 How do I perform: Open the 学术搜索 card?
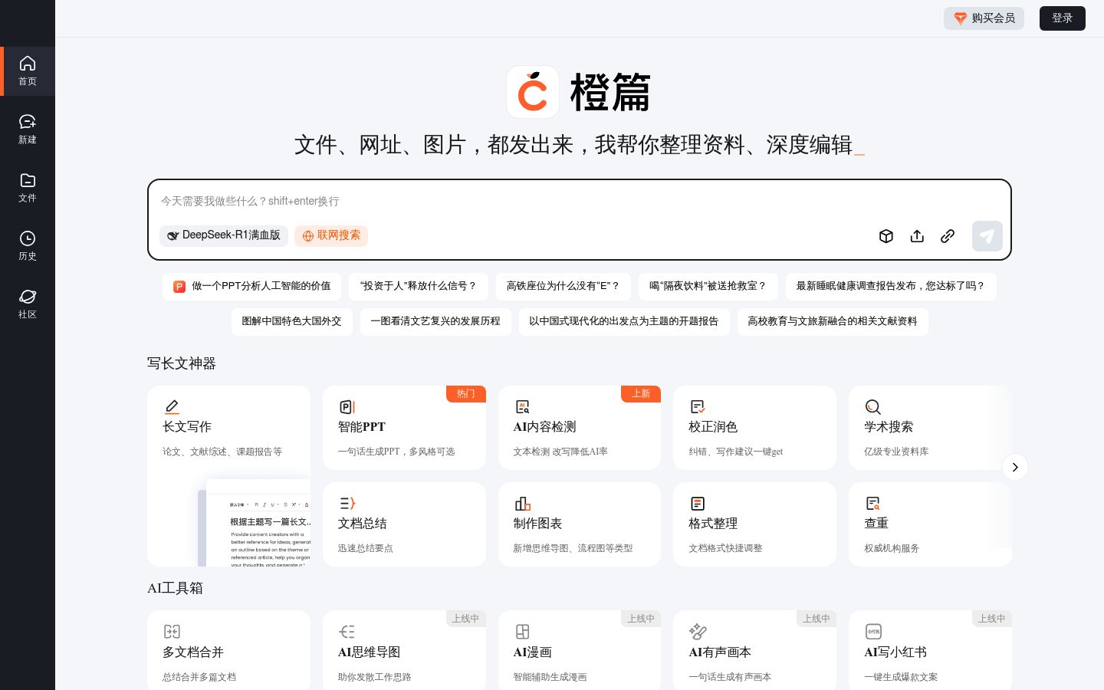point(930,428)
